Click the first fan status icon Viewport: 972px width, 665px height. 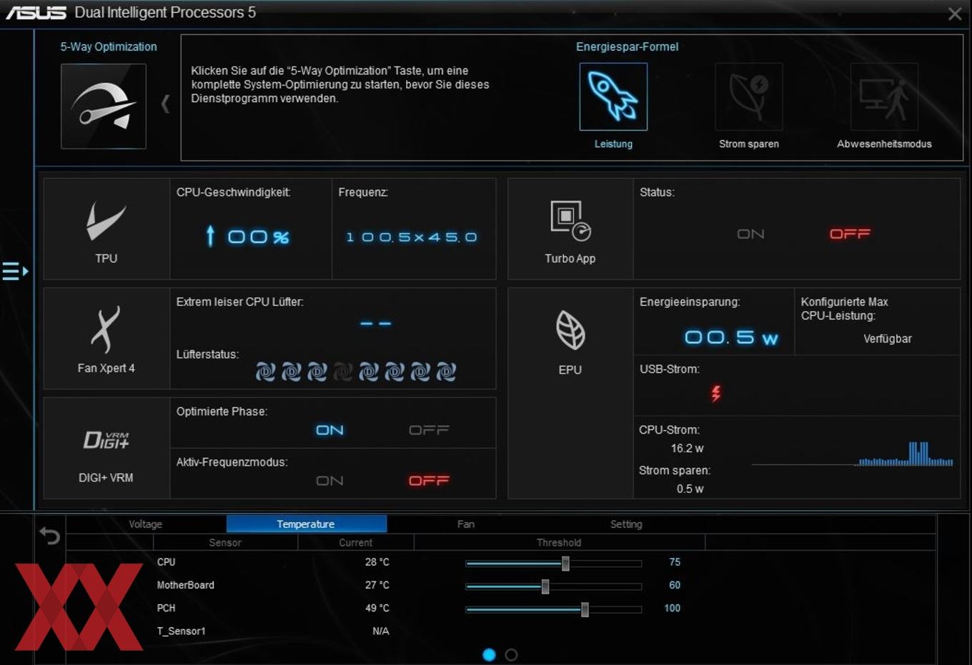265,371
